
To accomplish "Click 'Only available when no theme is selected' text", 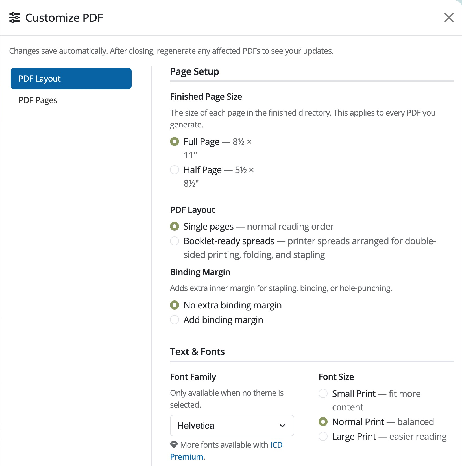I will click(x=227, y=399).
